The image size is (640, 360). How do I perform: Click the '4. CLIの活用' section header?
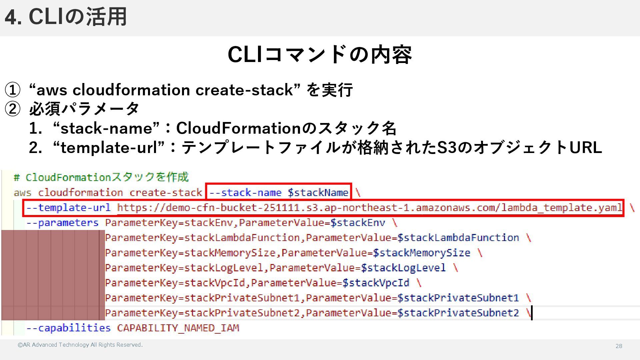pos(66,17)
